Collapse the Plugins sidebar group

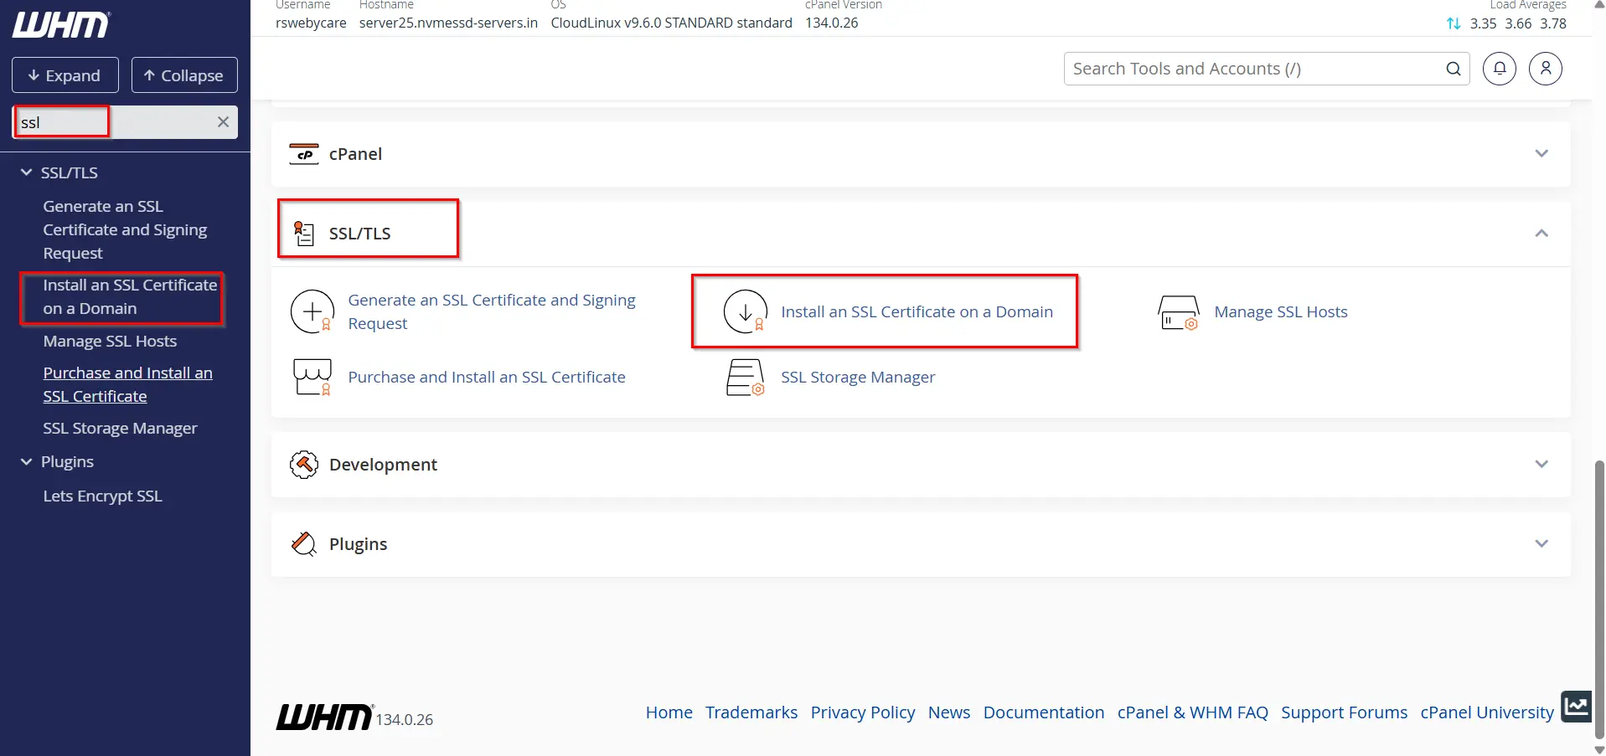pos(27,462)
